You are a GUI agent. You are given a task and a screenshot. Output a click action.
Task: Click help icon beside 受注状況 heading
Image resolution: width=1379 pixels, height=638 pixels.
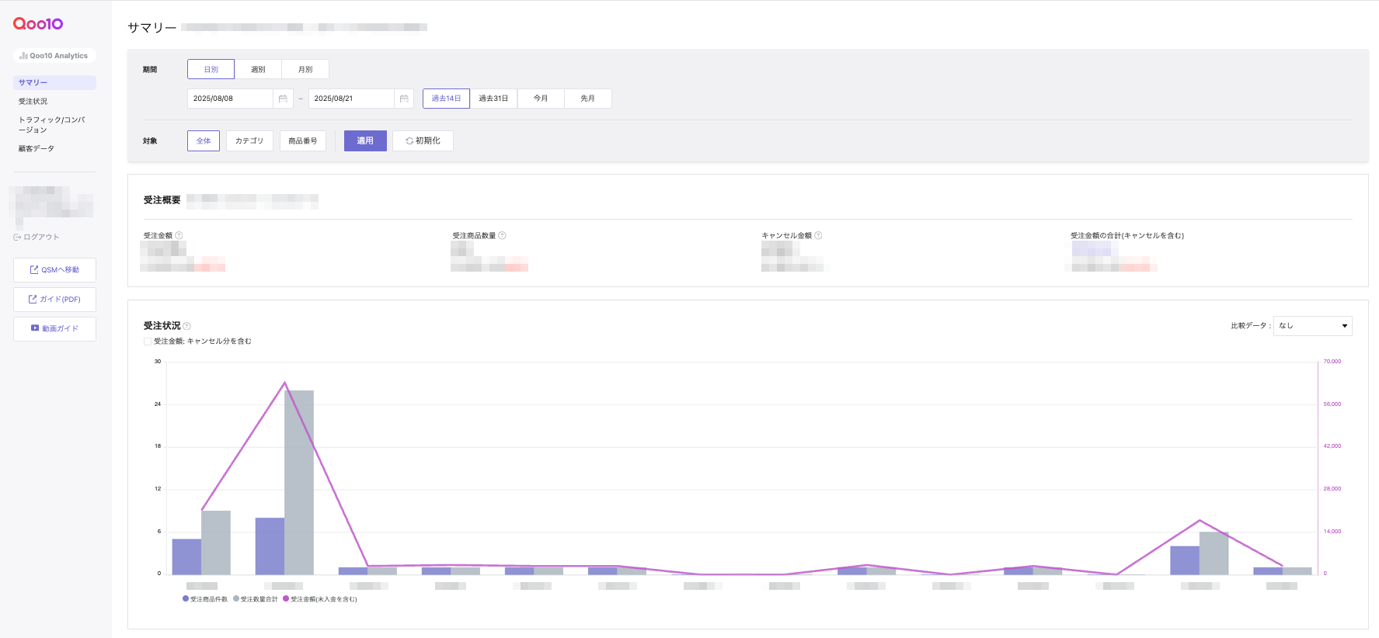tap(186, 326)
